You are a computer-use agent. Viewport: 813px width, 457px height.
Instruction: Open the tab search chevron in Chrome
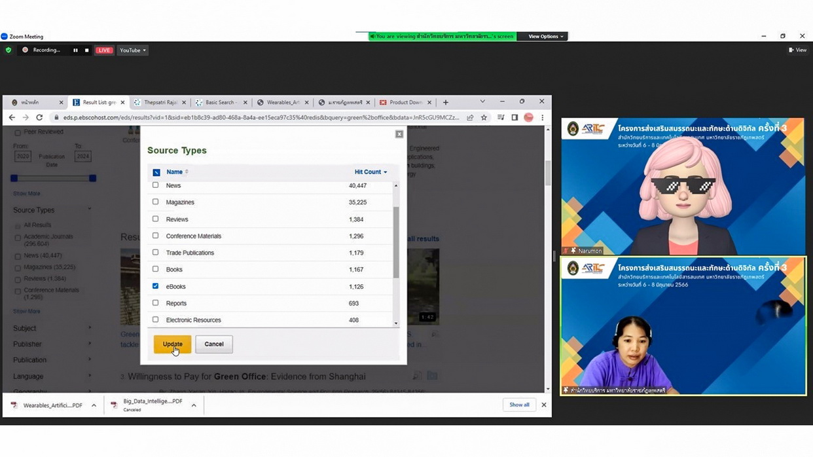tap(482, 101)
